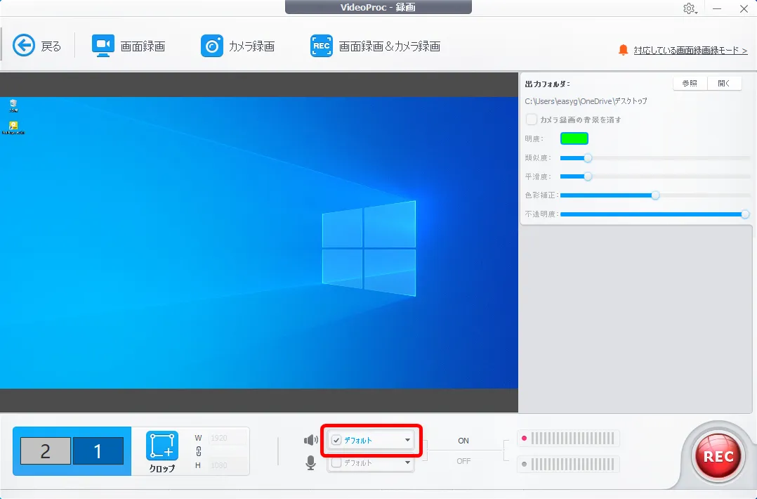Adjust the 平滑度 slider handle
Image resolution: width=757 pixels, height=499 pixels.
pyautogui.click(x=588, y=176)
